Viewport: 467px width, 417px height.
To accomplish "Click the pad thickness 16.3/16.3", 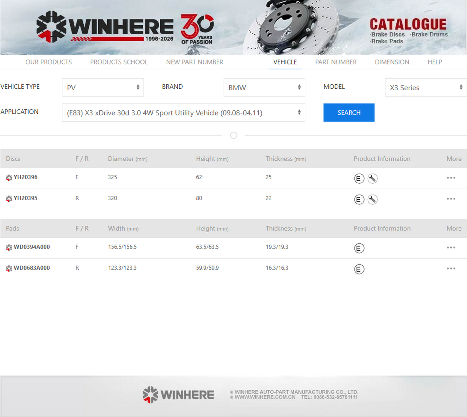I will 277,268.
